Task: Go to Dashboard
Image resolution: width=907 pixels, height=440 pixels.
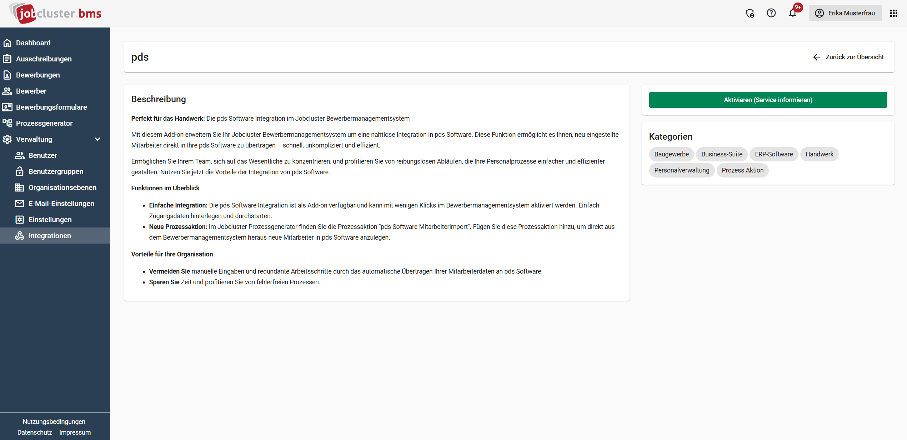Action: click(x=55, y=43)
